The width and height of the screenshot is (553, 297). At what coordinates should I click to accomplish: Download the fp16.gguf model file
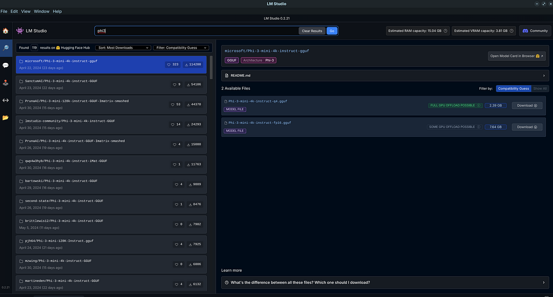coord(527,127)
